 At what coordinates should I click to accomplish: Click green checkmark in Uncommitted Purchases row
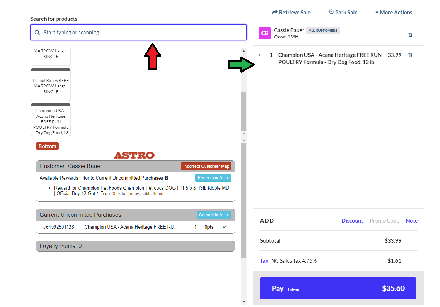coord(224,227)
